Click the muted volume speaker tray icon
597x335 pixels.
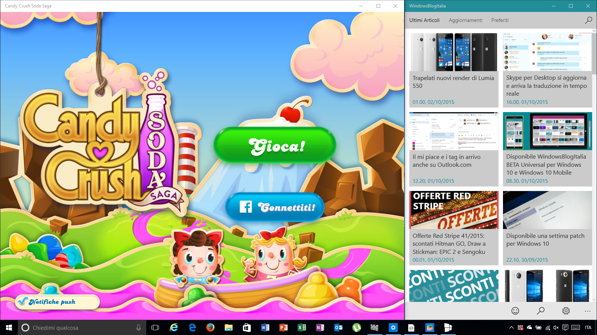point(556,328)
